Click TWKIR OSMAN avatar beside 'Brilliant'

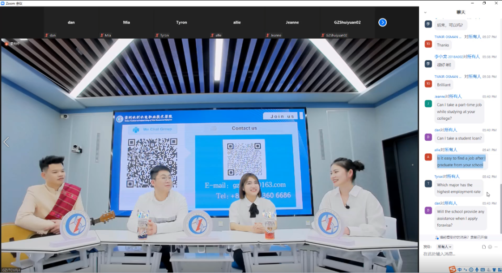428,84
